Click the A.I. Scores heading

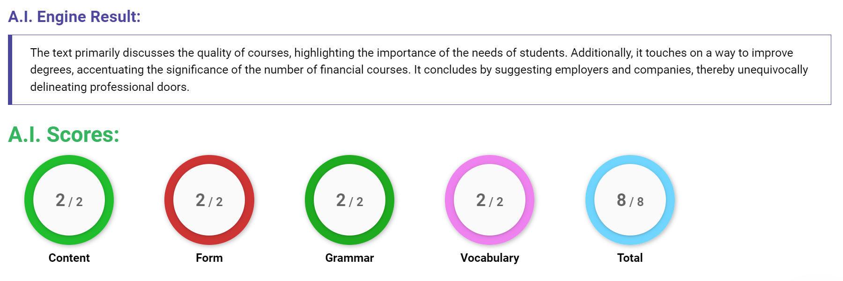tap(64, 134)
